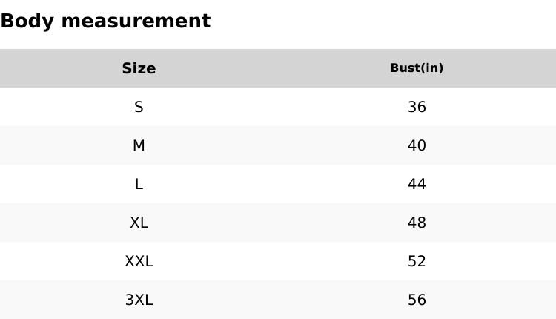Select the XXL size cell

(139, 261)
